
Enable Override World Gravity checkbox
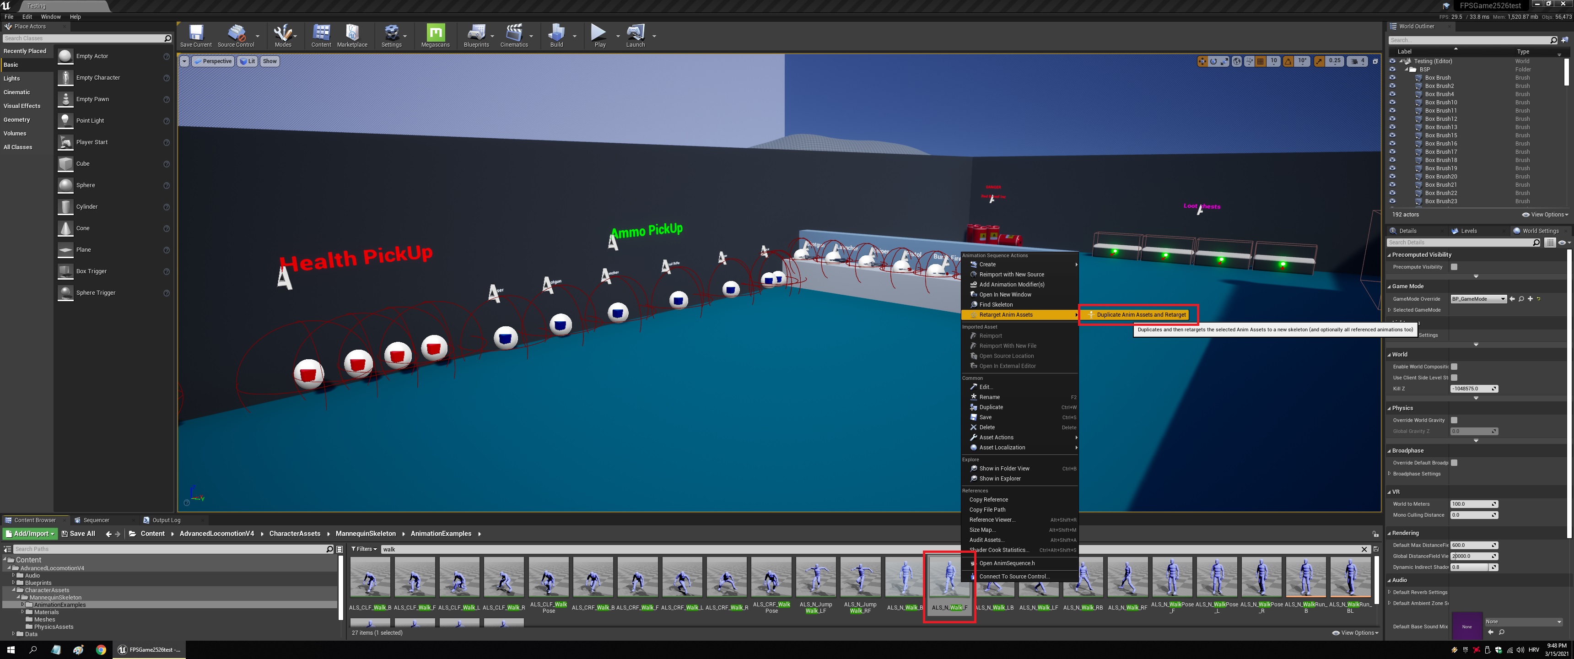tap(1454, 420)
